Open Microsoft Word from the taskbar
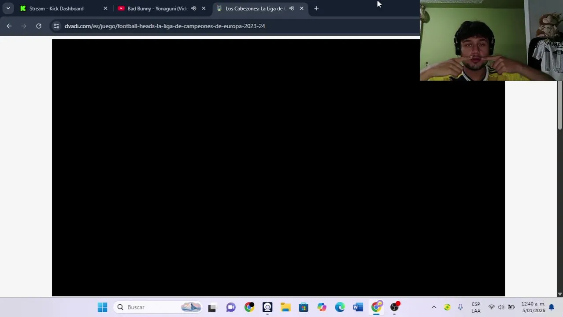The height and width of the screenshot is (317, 563). coord(358,307)
